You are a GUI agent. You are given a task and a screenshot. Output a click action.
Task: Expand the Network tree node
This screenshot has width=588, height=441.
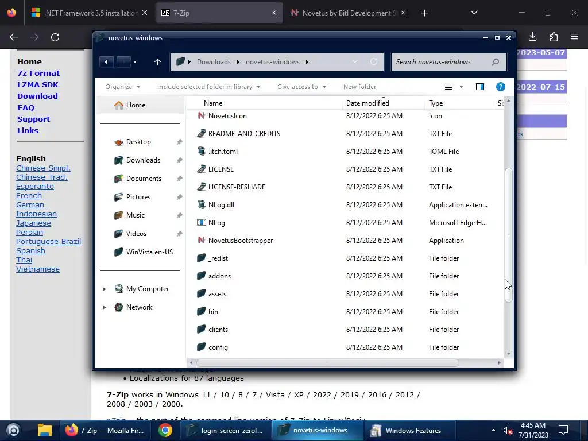click(x=105, y=307)
